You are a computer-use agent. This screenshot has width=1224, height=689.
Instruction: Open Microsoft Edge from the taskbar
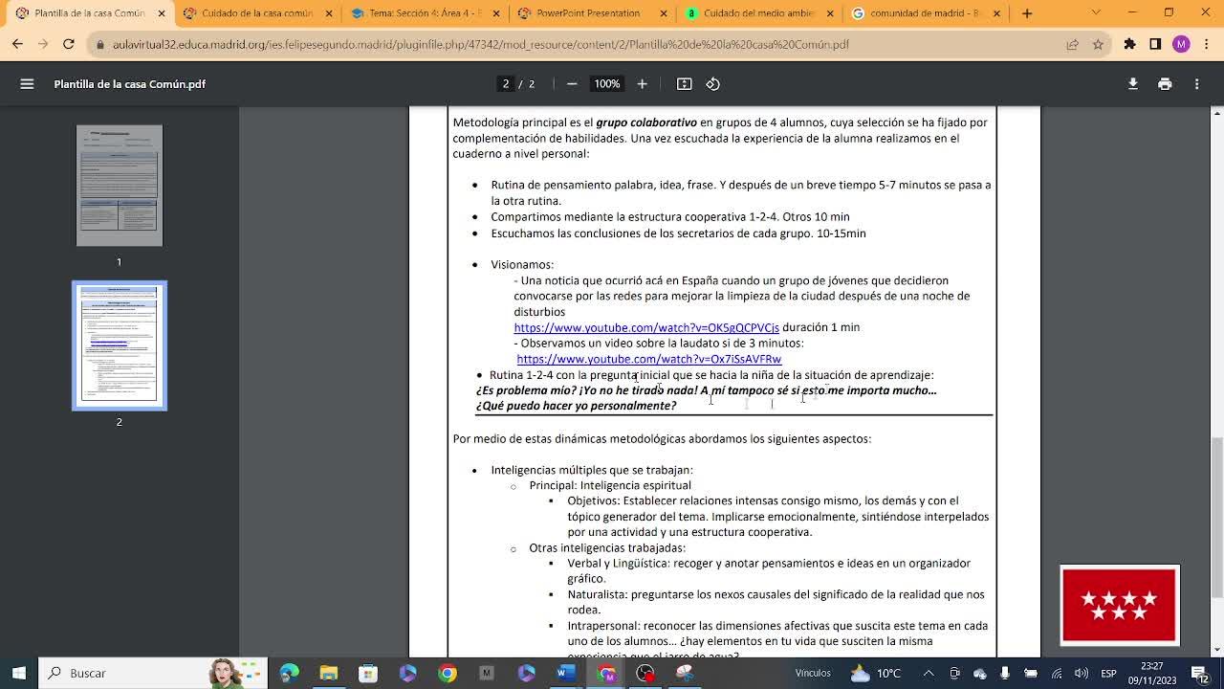pyautogui.click(x=289, y=673)
